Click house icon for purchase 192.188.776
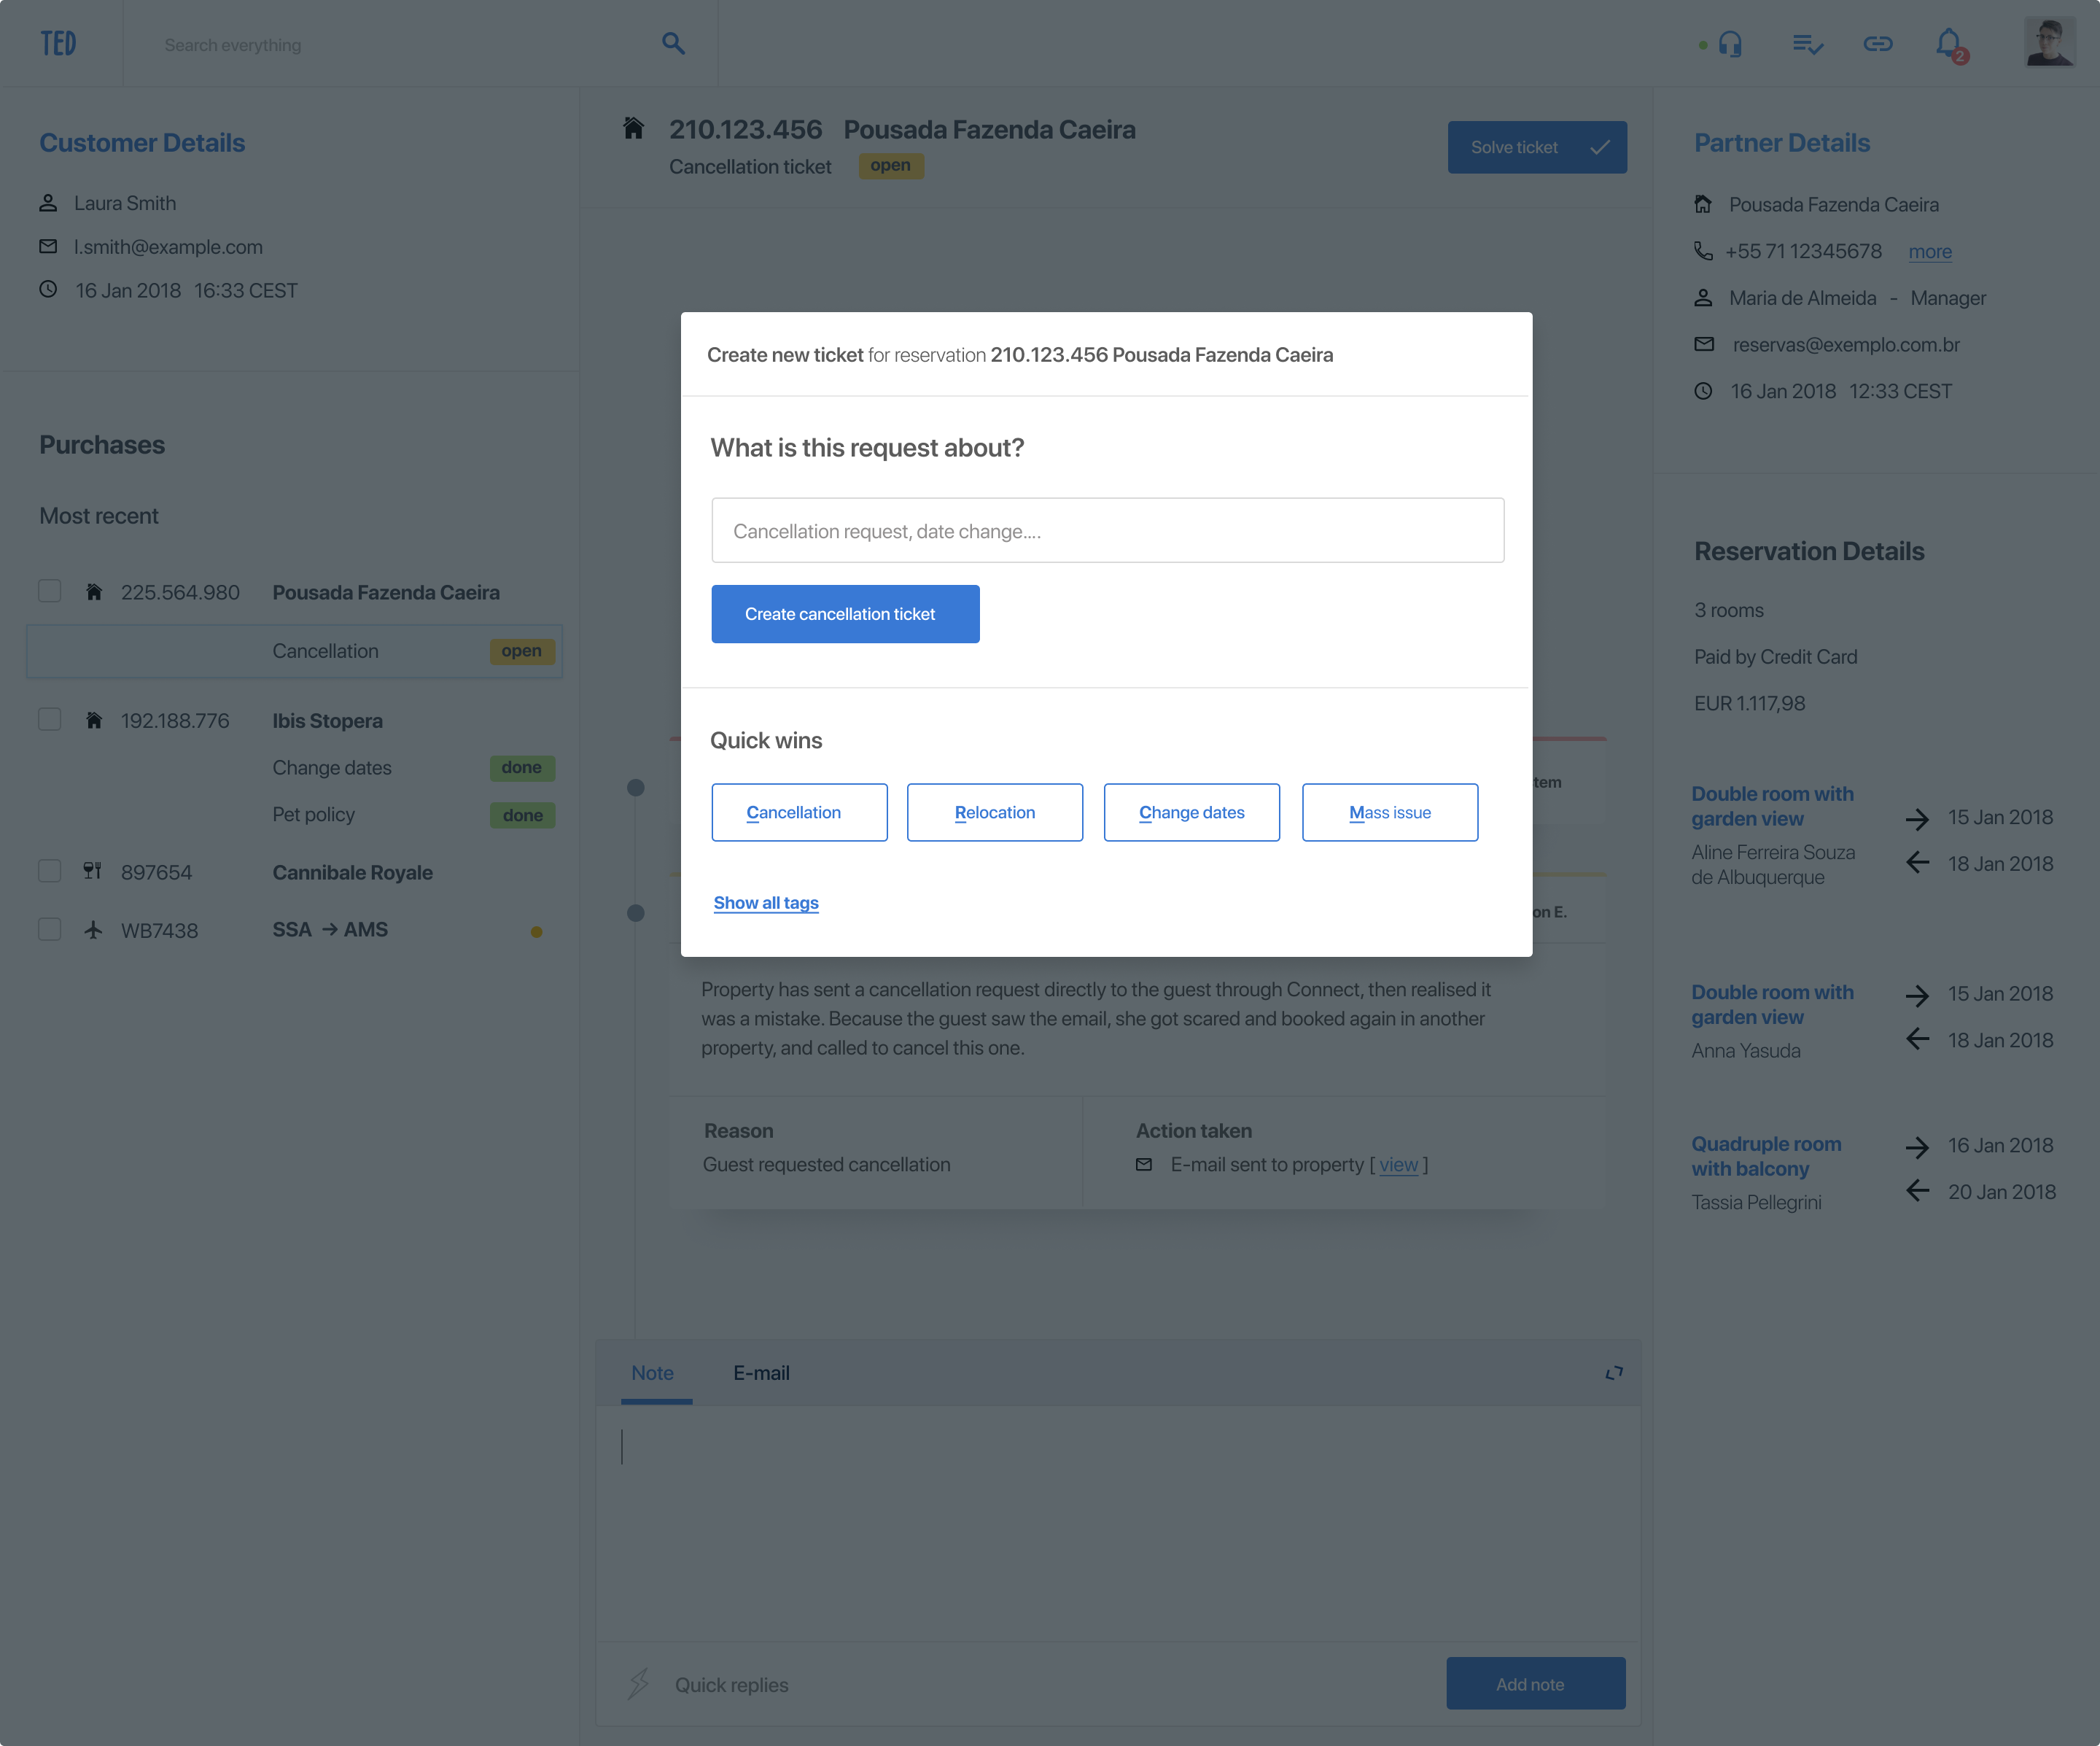Image resolution: width=2100 pixels, height=1746 pixels. [x=94, y=720]
